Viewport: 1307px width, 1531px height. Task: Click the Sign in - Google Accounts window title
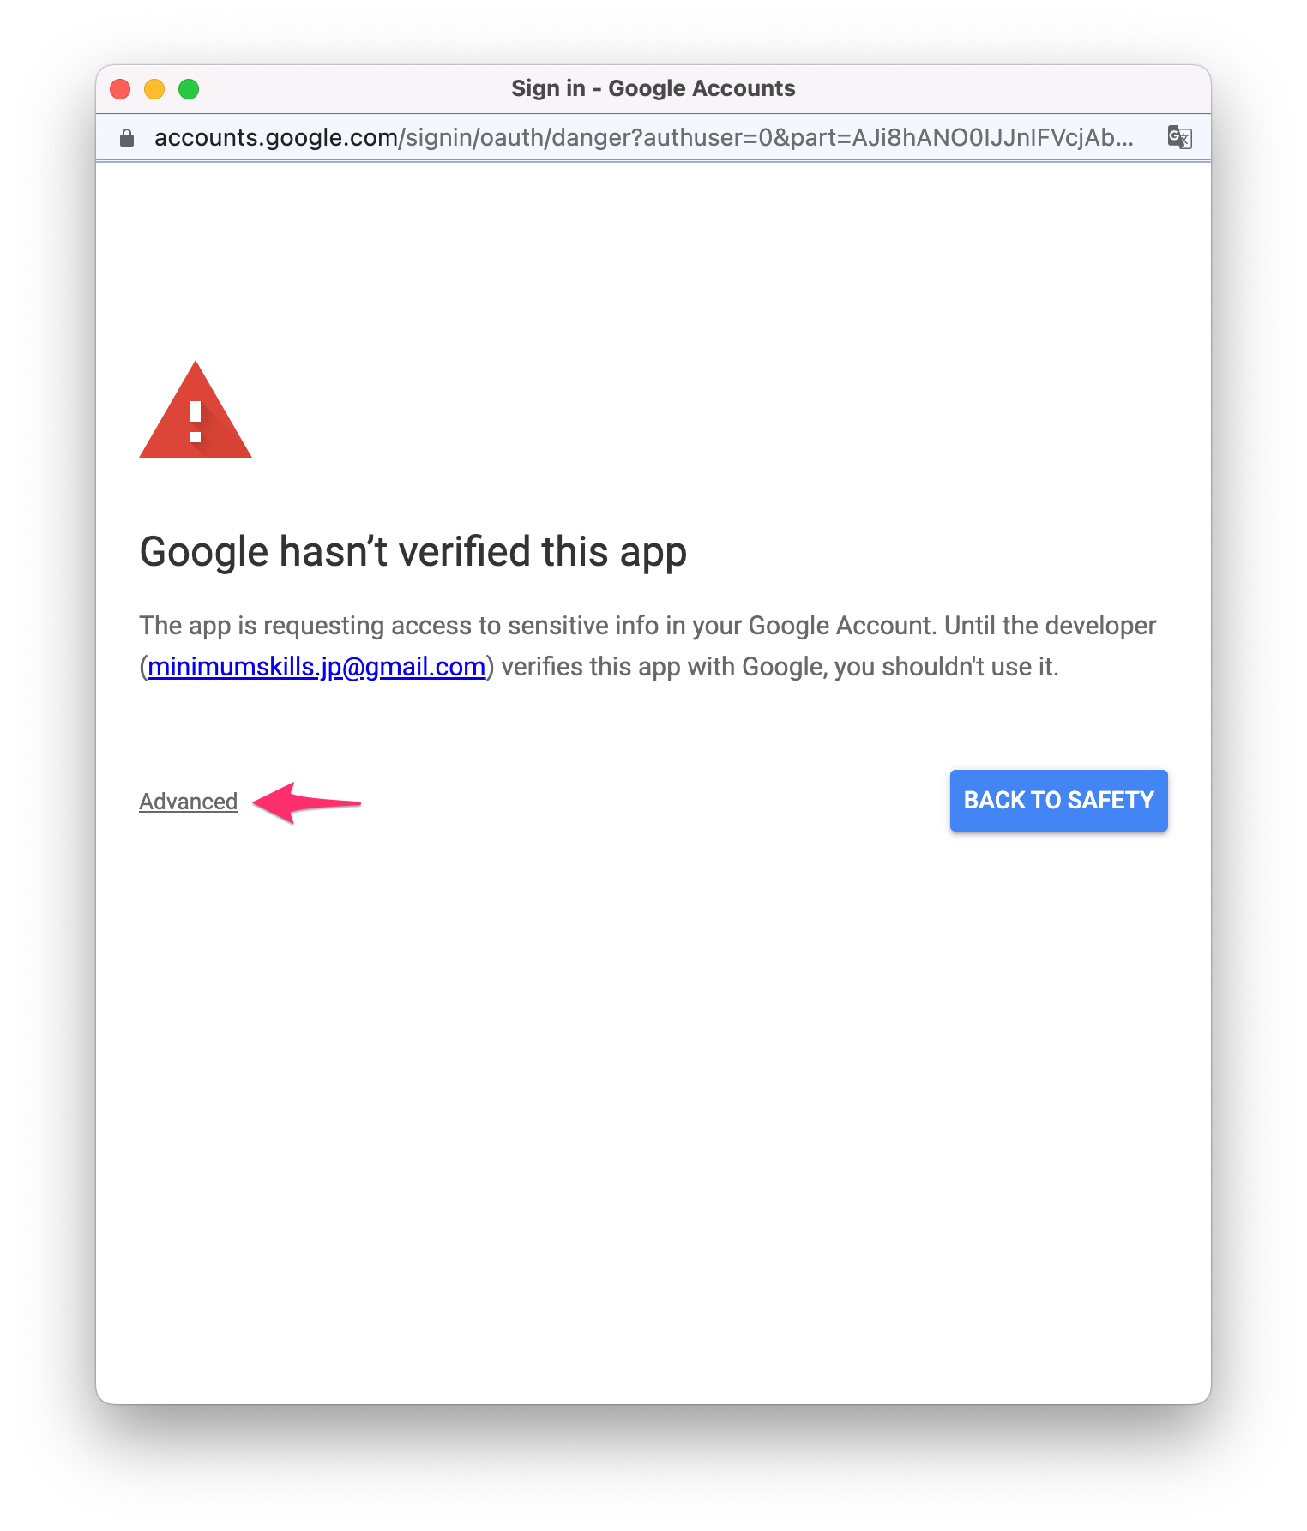pyautogui.click(x=653, y=88)
